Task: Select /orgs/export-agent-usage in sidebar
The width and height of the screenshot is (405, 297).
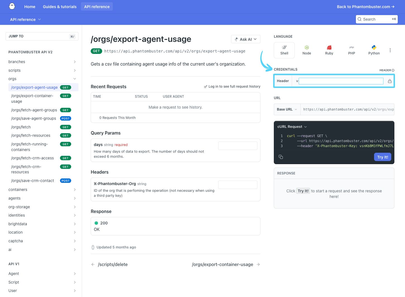Action: tap(43, 87)
